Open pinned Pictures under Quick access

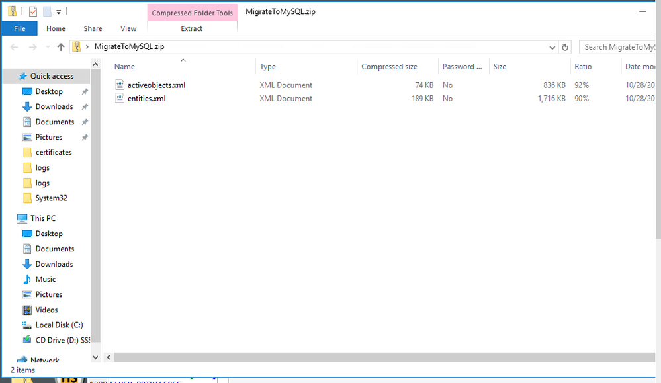pyautogui.click(x=48, y=137)
